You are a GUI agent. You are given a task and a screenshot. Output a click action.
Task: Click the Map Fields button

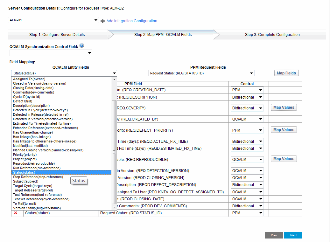pos(286,73)
